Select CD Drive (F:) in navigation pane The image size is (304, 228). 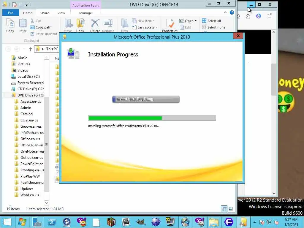click(x=31, y=89)
